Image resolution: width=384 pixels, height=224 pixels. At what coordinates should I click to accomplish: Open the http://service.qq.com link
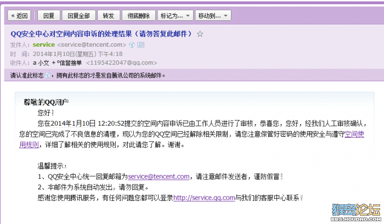[x=204, y=198]
